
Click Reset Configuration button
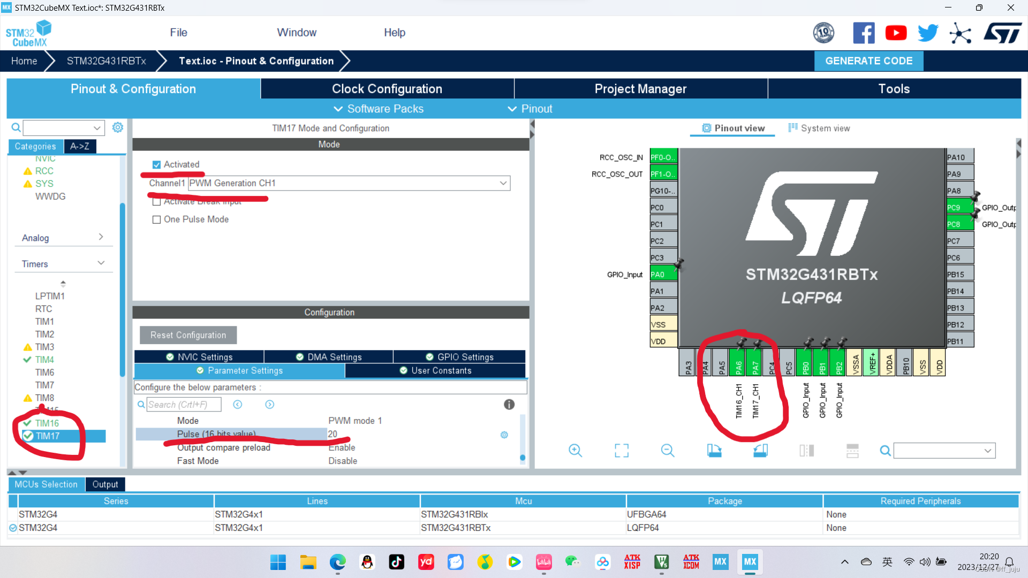pos(188,335)
